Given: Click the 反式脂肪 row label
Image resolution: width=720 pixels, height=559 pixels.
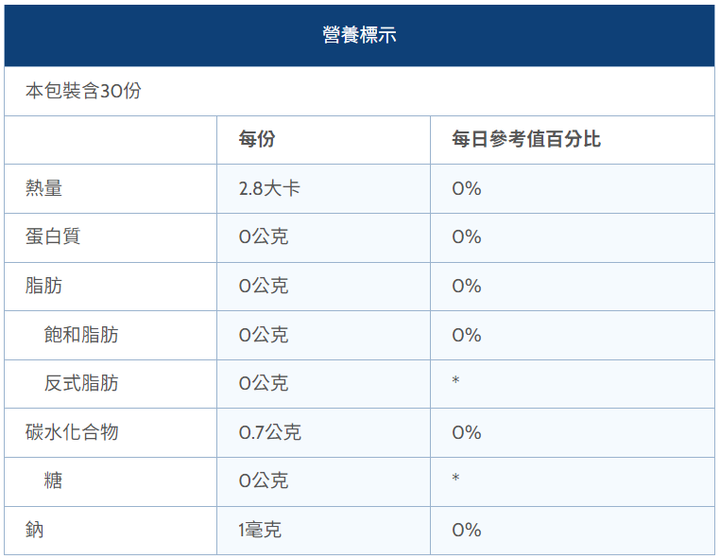Looking at the screenshot, I should [x=81, y=383].
